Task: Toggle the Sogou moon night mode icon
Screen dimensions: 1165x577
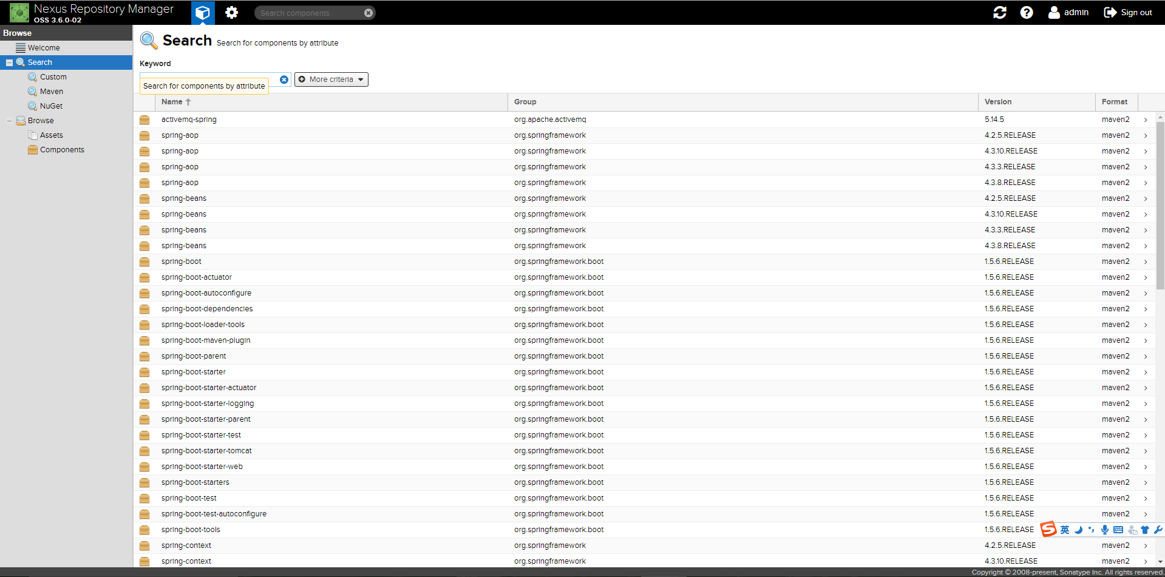Action: [1079, 530]
